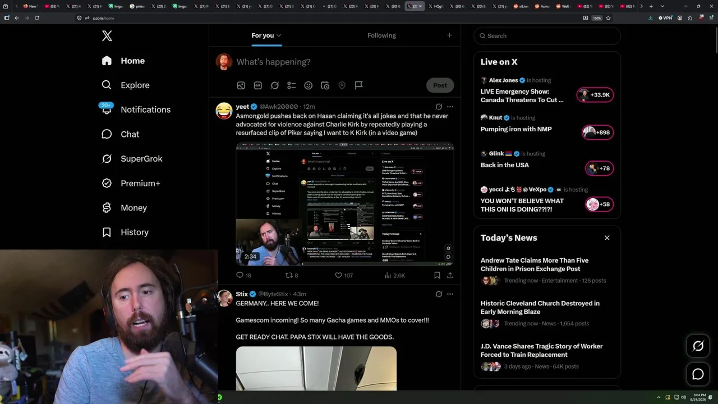
Task: Open Grok image tool in composer
Action: [275, 85]
